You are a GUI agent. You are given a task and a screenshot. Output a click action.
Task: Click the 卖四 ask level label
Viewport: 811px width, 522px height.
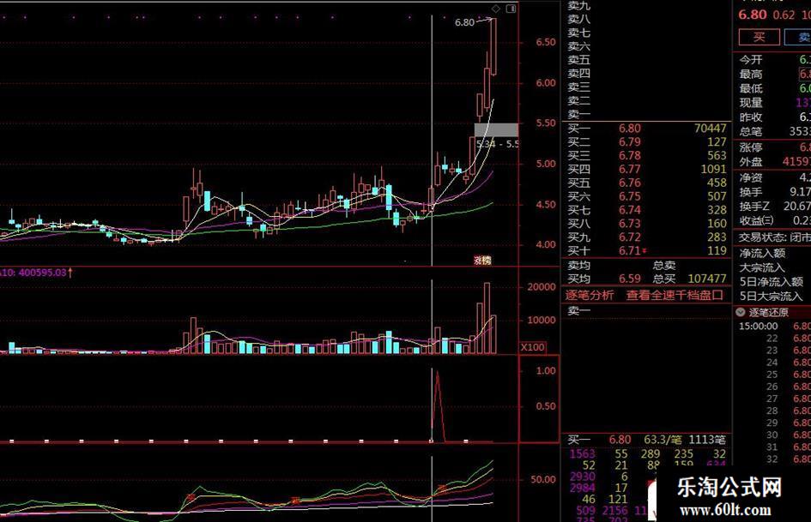[x=578, y=74]
